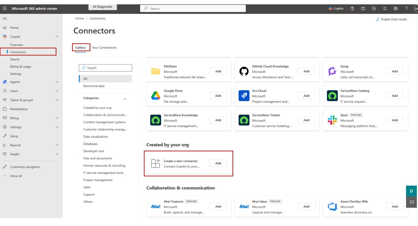Click the UI Diagnostic badge
Screen dimensions: 418x226
pos(103,7)
